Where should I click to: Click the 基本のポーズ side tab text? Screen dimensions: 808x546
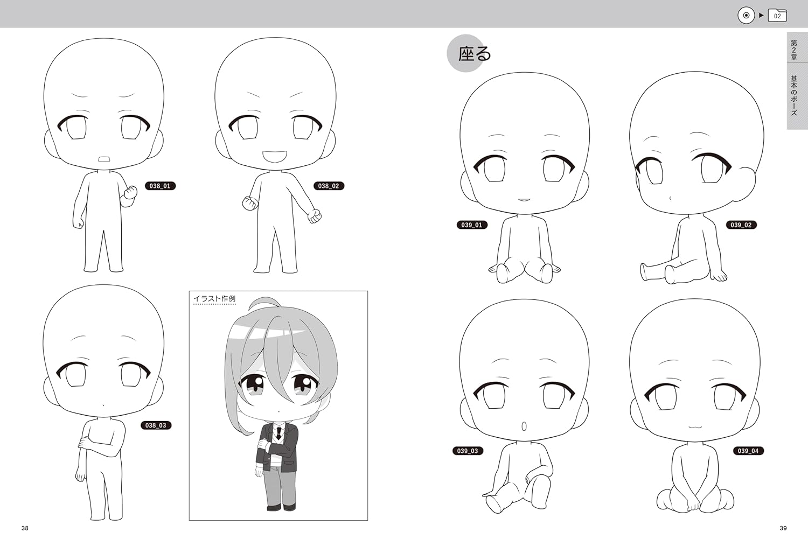pyautogui.click(x=794, y=96)
